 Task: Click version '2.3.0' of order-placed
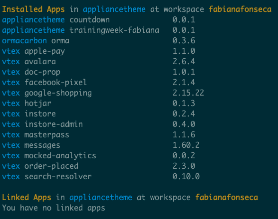184,166
